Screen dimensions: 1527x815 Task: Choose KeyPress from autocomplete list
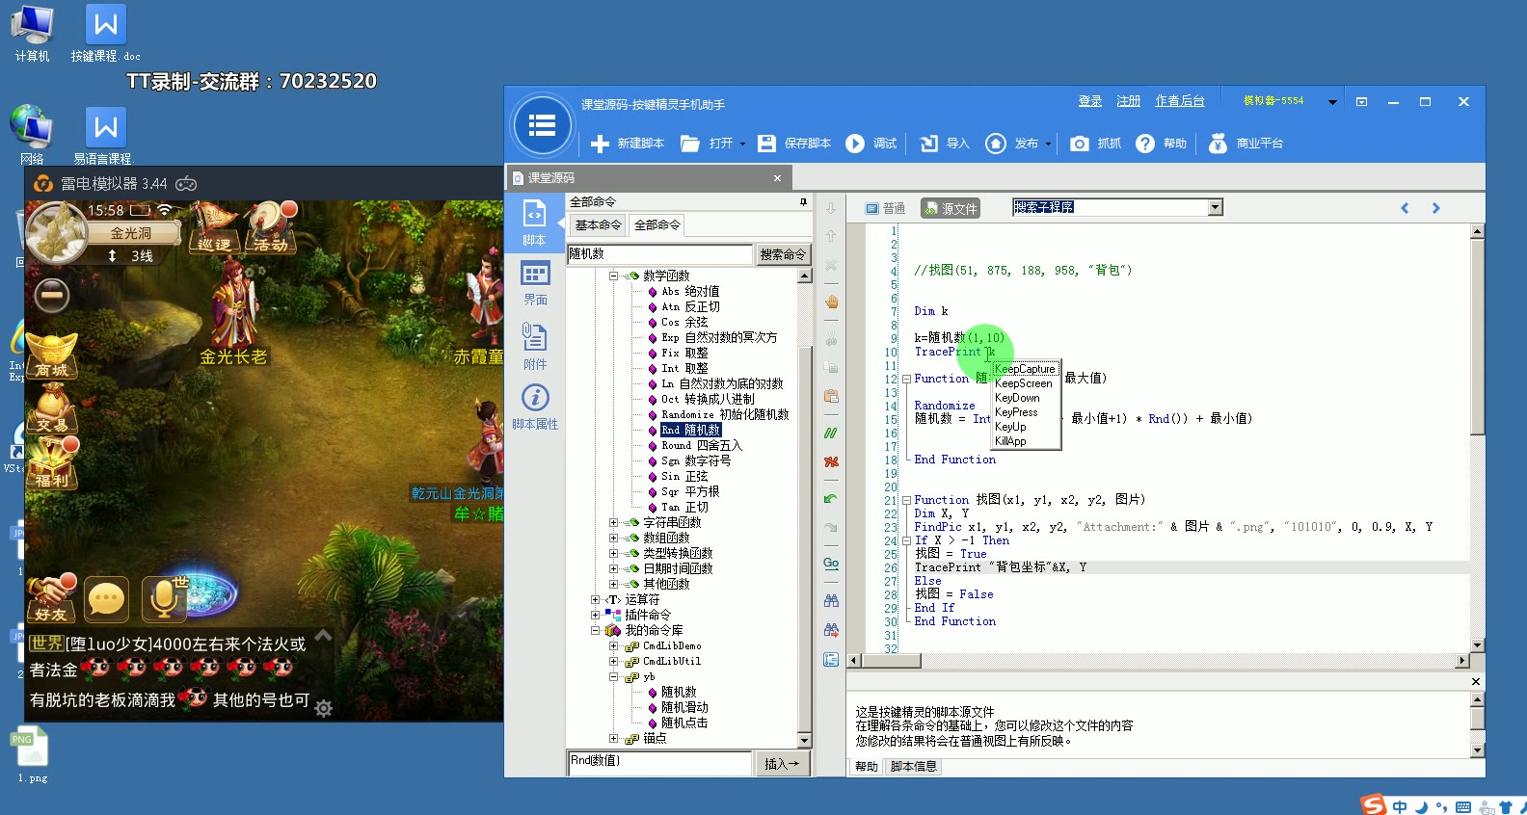point(1016,412)
